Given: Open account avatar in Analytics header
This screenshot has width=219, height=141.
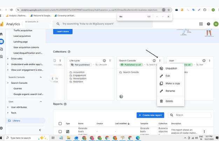Looking at the screenshot, I should click(216, 24).
